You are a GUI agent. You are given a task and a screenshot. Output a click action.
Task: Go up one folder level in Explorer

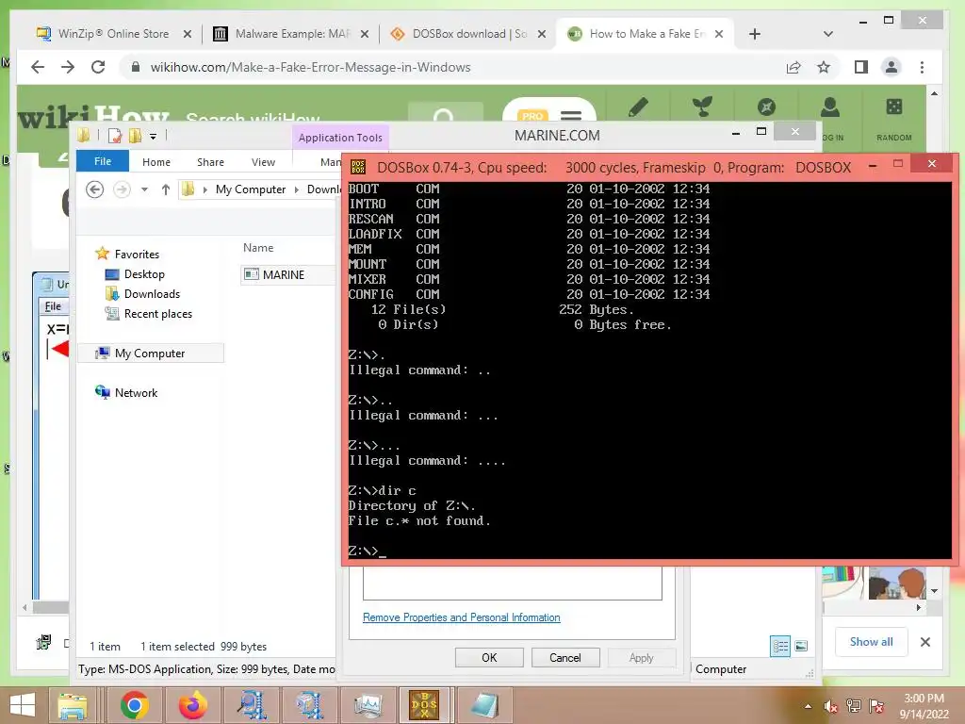point(166,189)
